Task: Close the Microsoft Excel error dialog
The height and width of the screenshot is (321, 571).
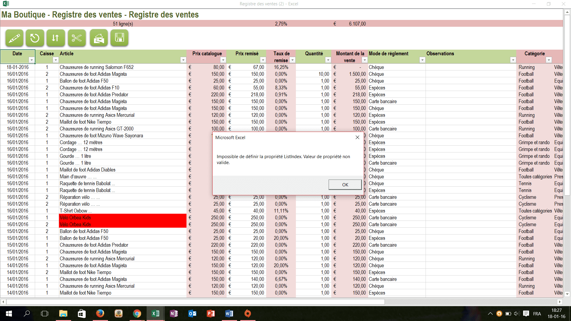Action: [357, 137]
